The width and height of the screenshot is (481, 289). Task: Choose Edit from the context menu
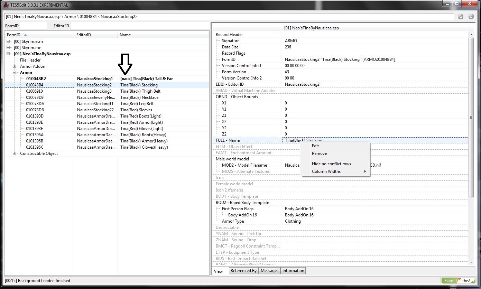[x=315, y=146]
